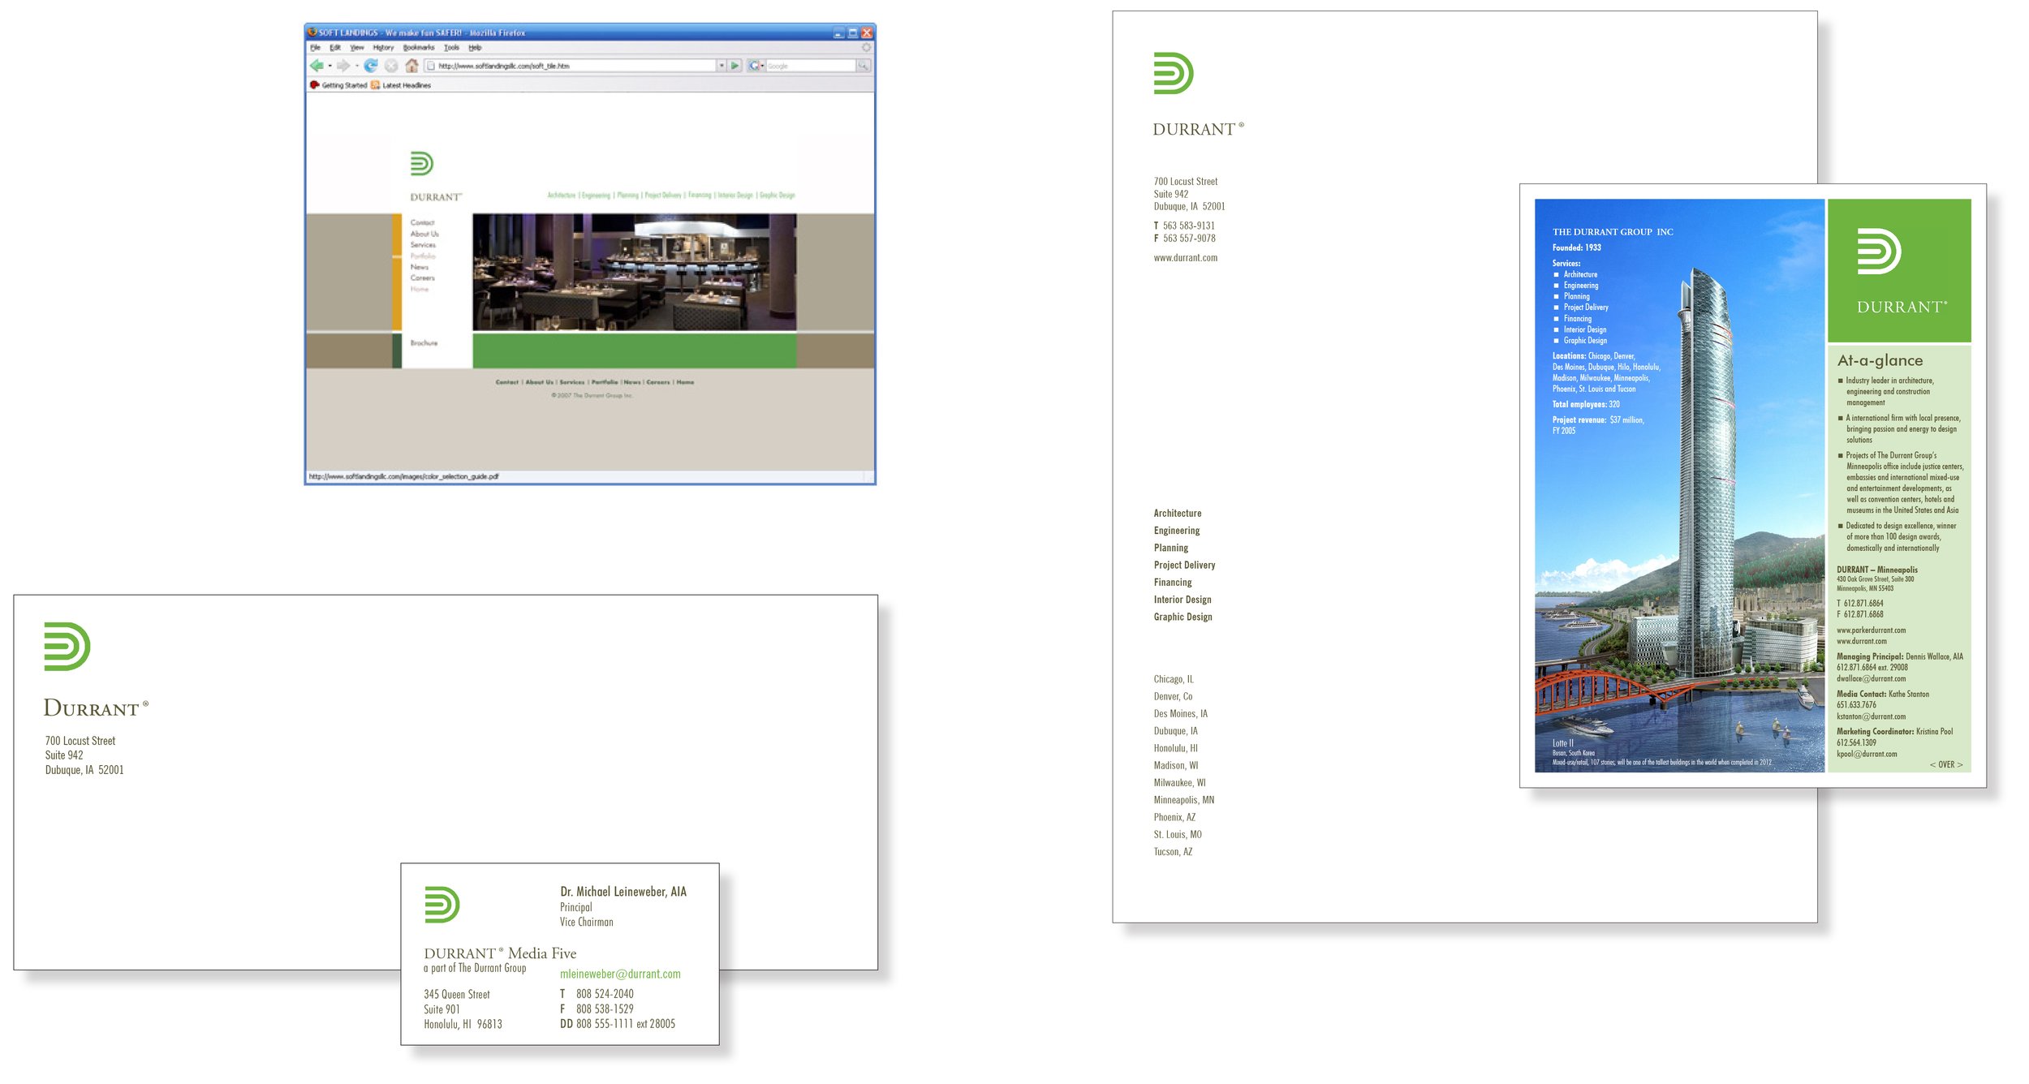
Task: Click the status bar URL text
Action: click(x=403, y=477)
